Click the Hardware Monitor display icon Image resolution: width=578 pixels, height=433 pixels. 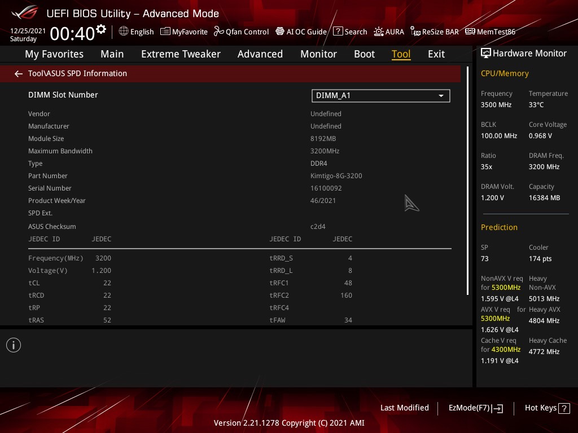[486, 54]
